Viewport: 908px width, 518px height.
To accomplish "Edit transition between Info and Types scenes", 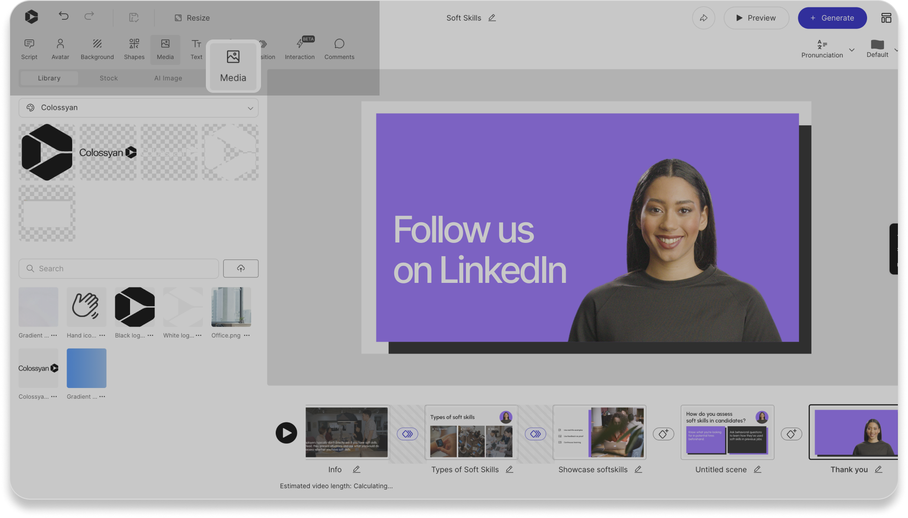I will (x=408, y=434).
